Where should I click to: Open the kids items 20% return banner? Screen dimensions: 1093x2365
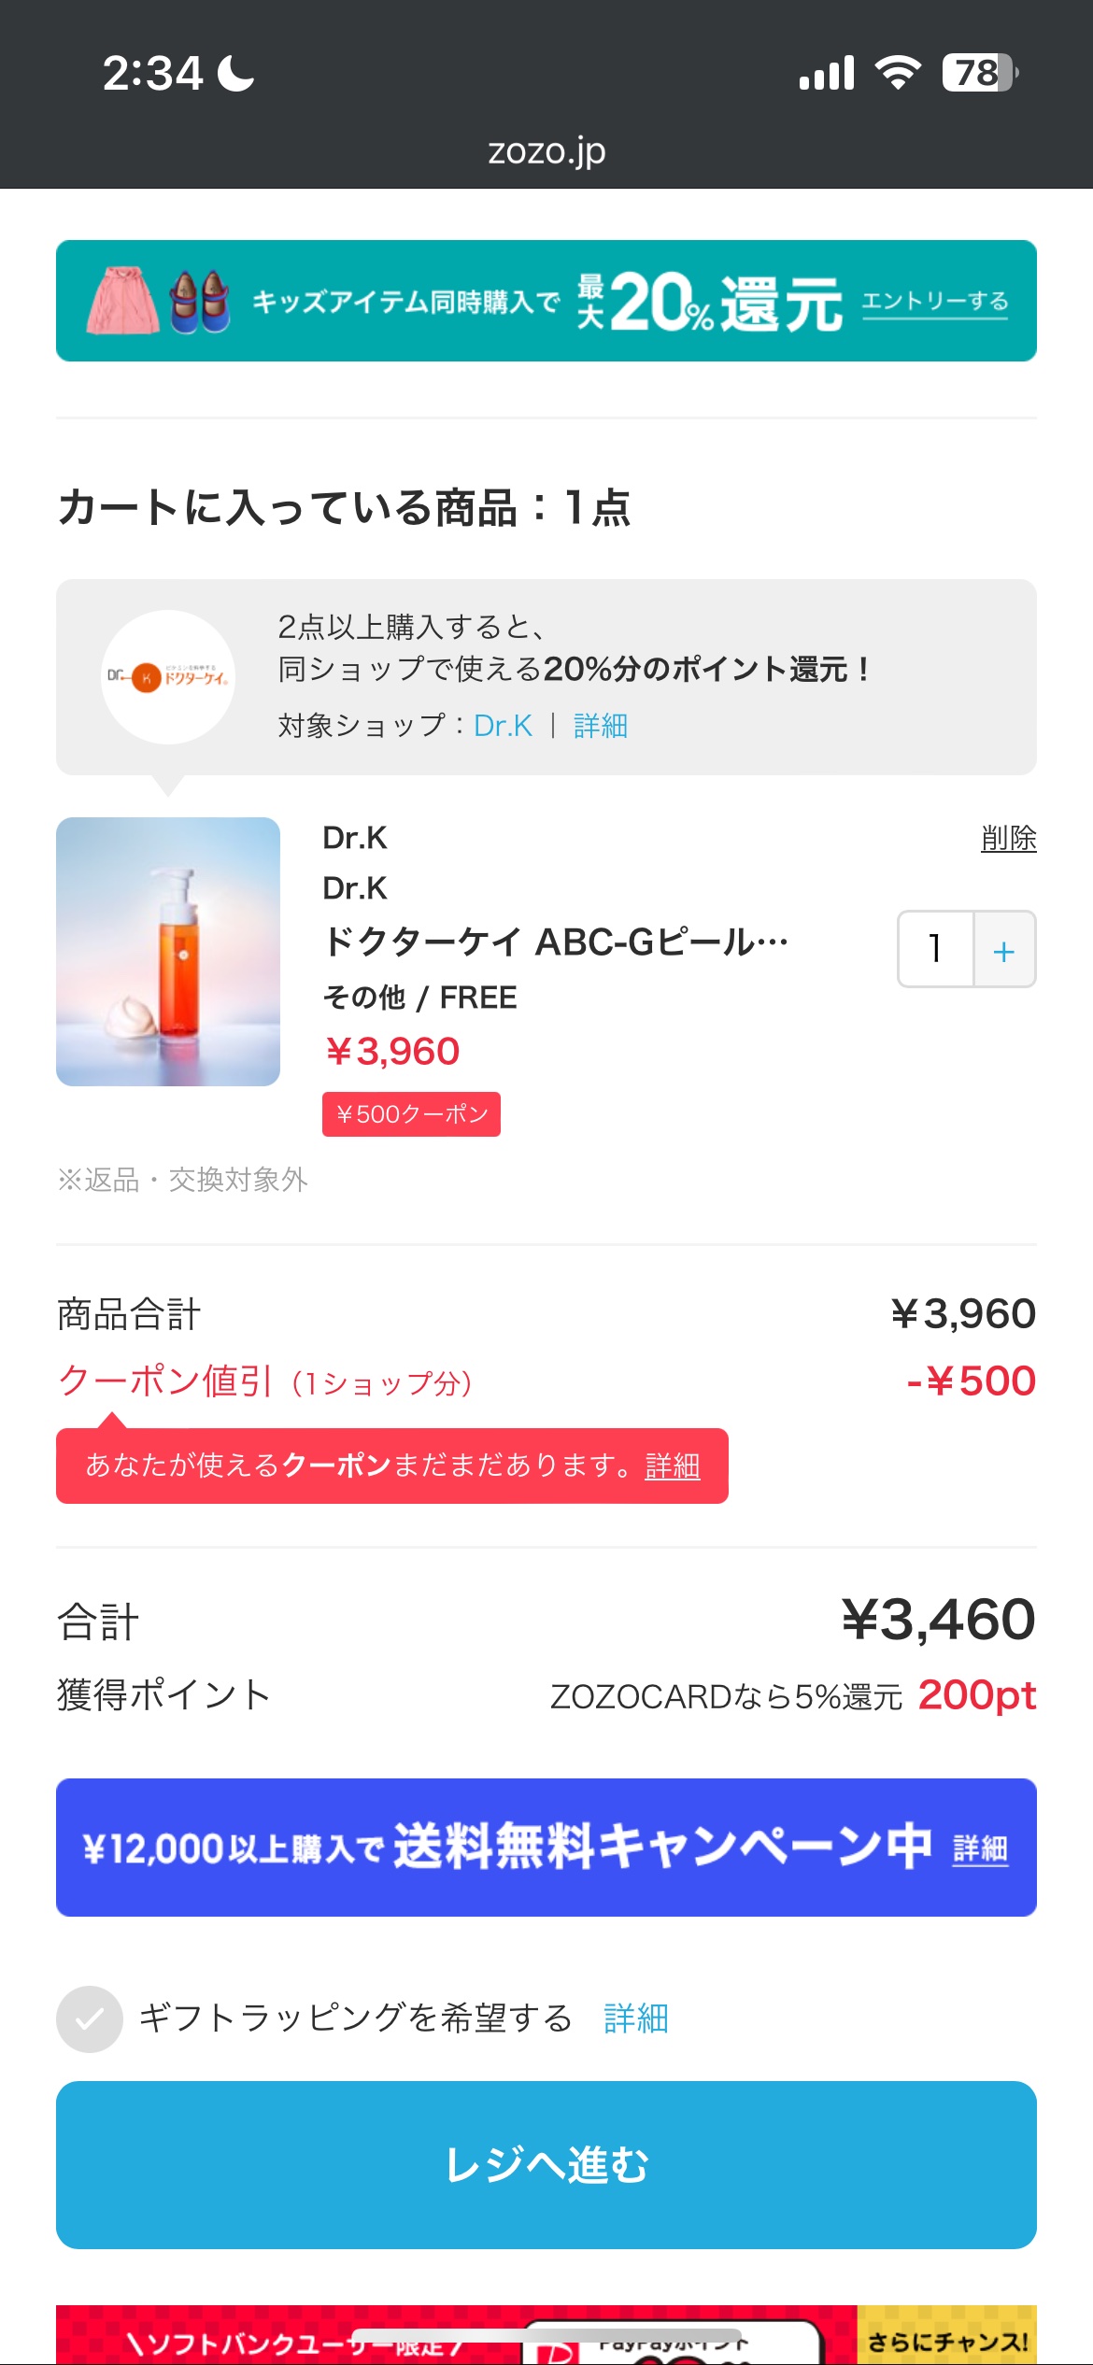[x=467, y=301]
